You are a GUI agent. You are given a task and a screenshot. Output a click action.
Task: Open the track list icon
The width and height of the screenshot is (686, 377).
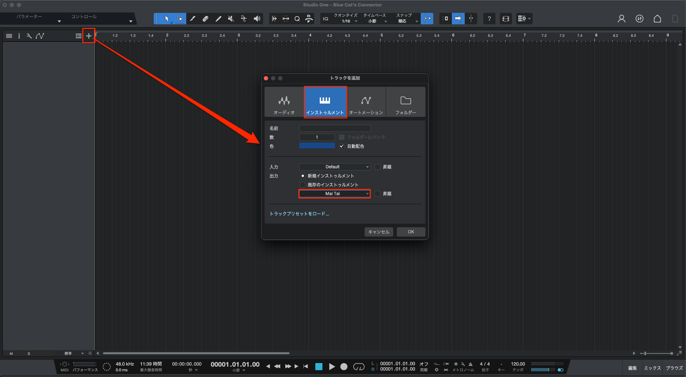pyautogui.click(x=9, y=36)
